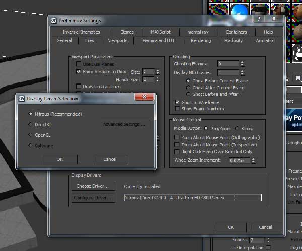The image size is (302, 251).
Task: Enable Zoom About Mouse Point (Perspective)
Action: point(177,144)
